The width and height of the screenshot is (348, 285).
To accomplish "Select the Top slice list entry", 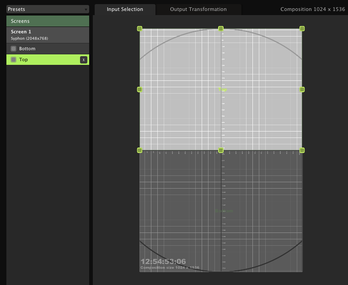I will coord(46,60).
